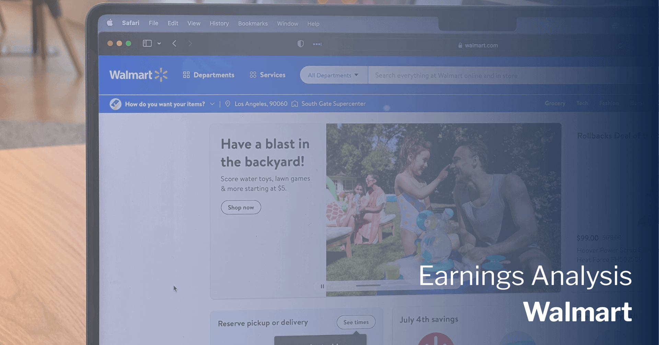Click the Shop now button
This screenshot has height=345, width=659.
coord(241,207)
